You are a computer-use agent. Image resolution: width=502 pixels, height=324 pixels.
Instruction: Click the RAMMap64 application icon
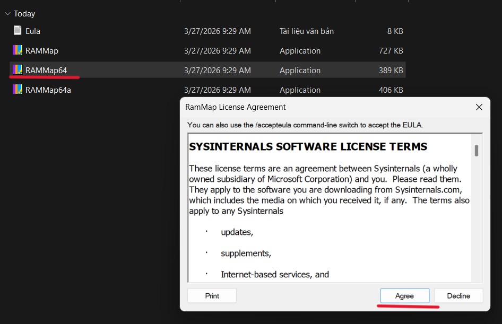coord(18,70)
